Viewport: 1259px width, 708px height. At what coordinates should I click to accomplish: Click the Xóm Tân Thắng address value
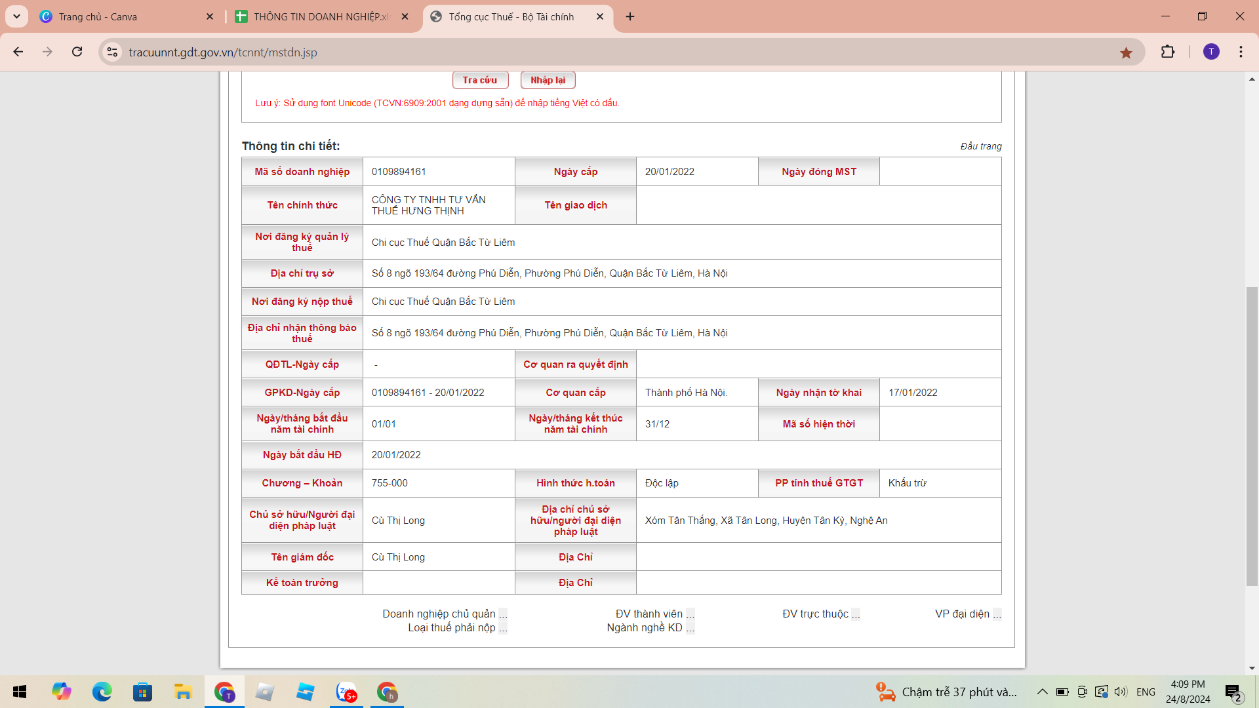click(766, 521)
